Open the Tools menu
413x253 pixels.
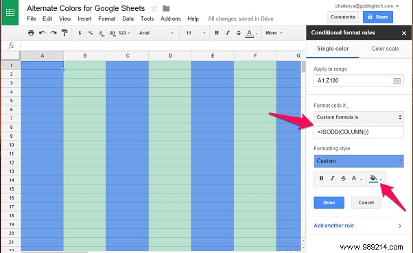pyautogui.click(x=147, y=19)
